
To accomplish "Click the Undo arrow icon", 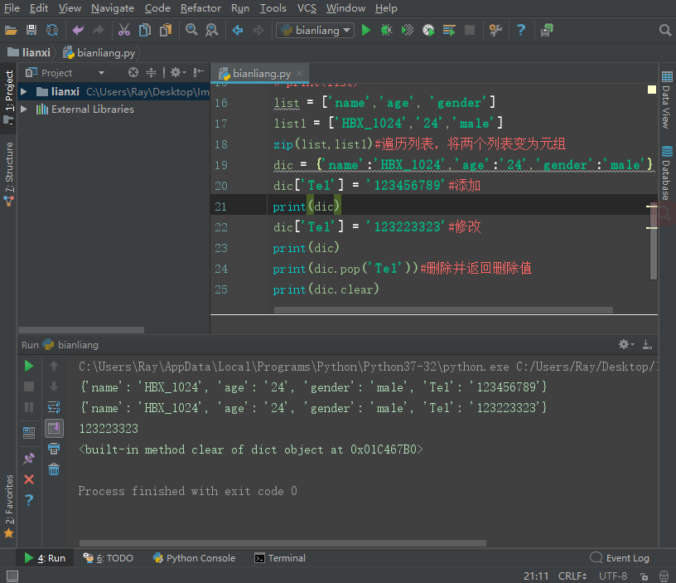I will pyautogui.click(x=78, y=30).
